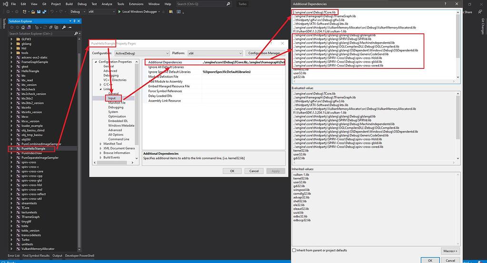Select the GLFW3 folder icon
Screen dimensions: 487x263
[x=18, y=39]
